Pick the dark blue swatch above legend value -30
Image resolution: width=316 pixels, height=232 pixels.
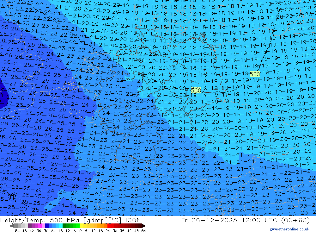47,226
